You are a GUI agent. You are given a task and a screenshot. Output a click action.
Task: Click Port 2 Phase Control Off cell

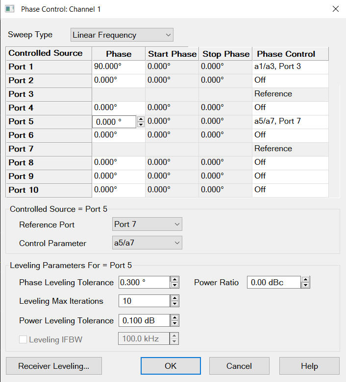(290, 81)
